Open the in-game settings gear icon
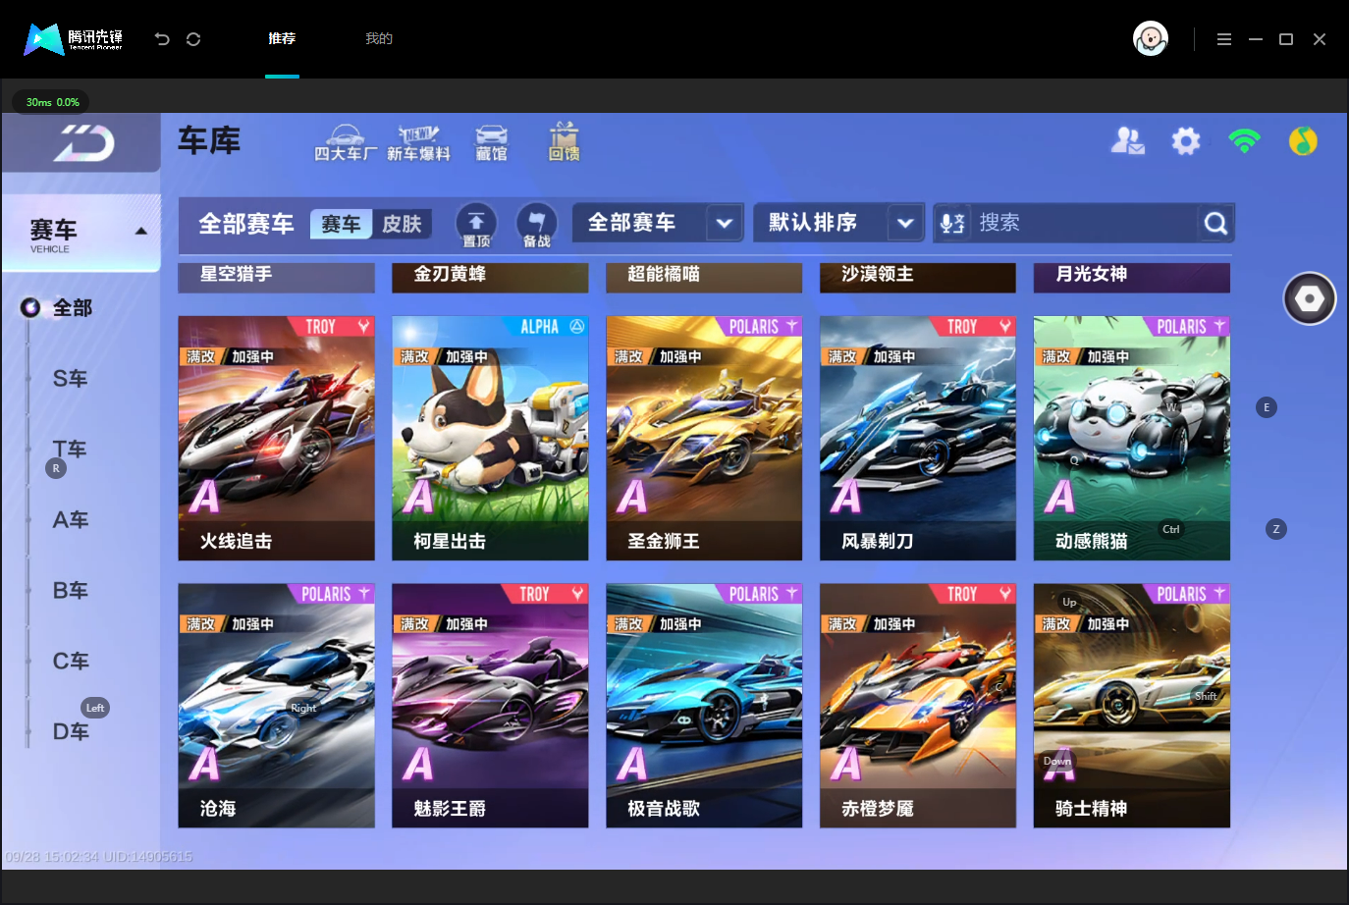1349x905 pixels. [1186, 141]
